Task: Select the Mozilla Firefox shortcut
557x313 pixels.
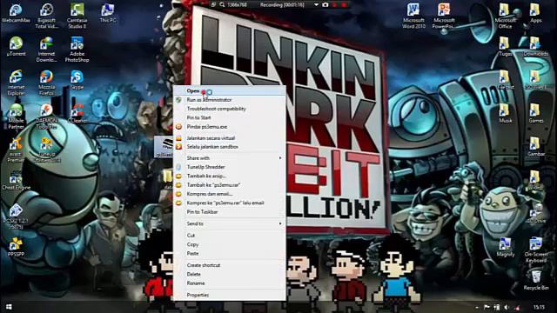Action: coord(46,83)
